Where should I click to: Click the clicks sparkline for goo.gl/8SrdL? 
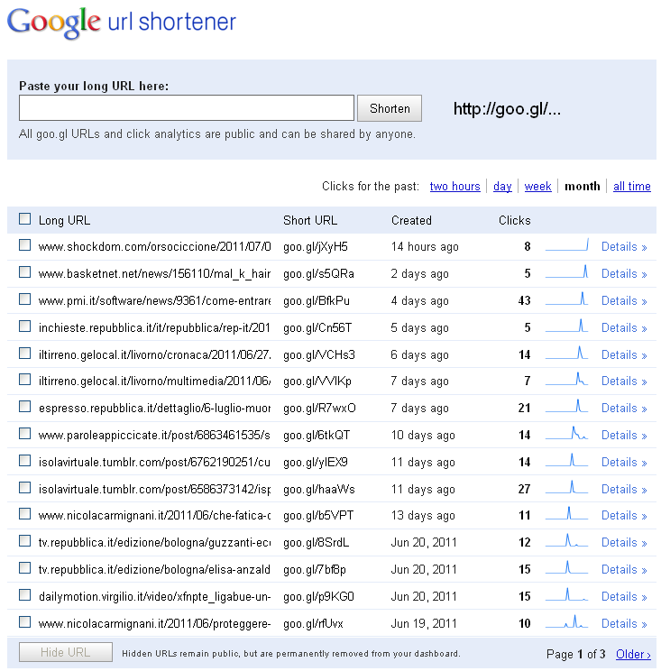pyautogui.click(x=566, y=541)
